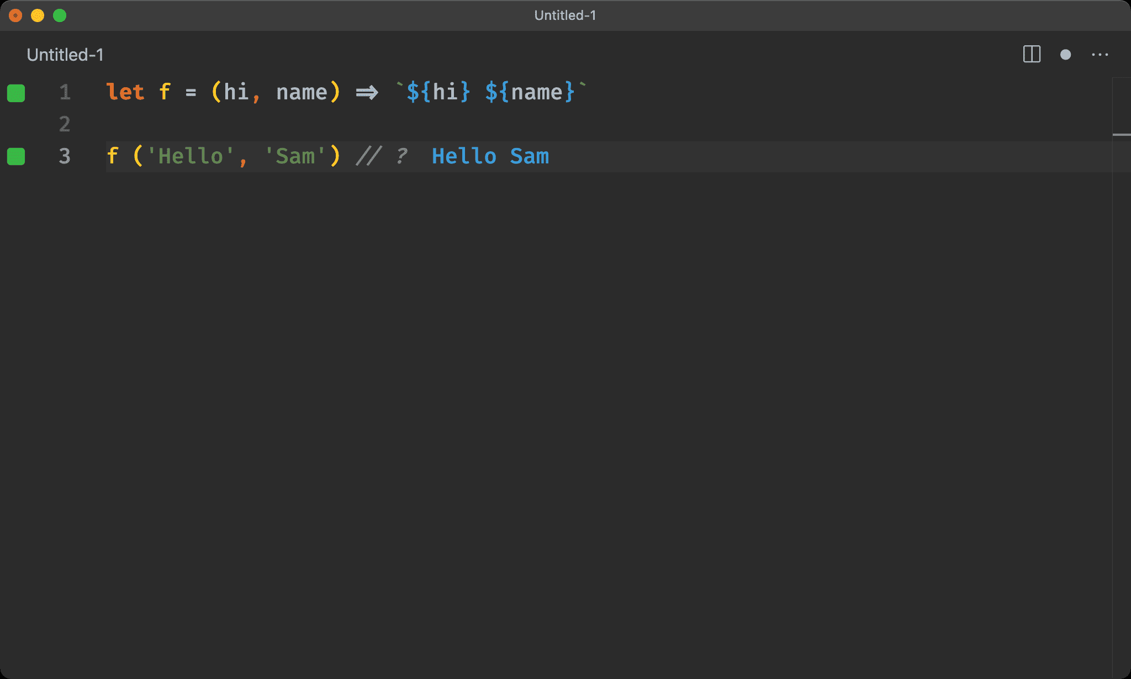Select the Untitled-1 editor tab
Image resolution: width=1131 pixels, height=679 pixels.
click(x=65, y=55)
